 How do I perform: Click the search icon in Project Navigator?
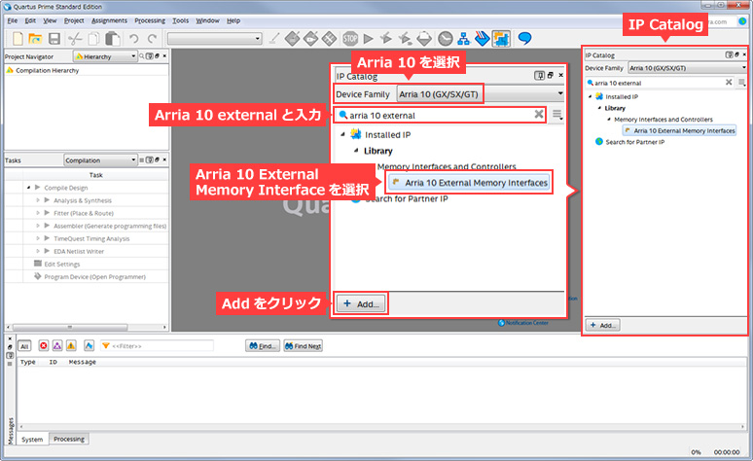coord(142,56)
